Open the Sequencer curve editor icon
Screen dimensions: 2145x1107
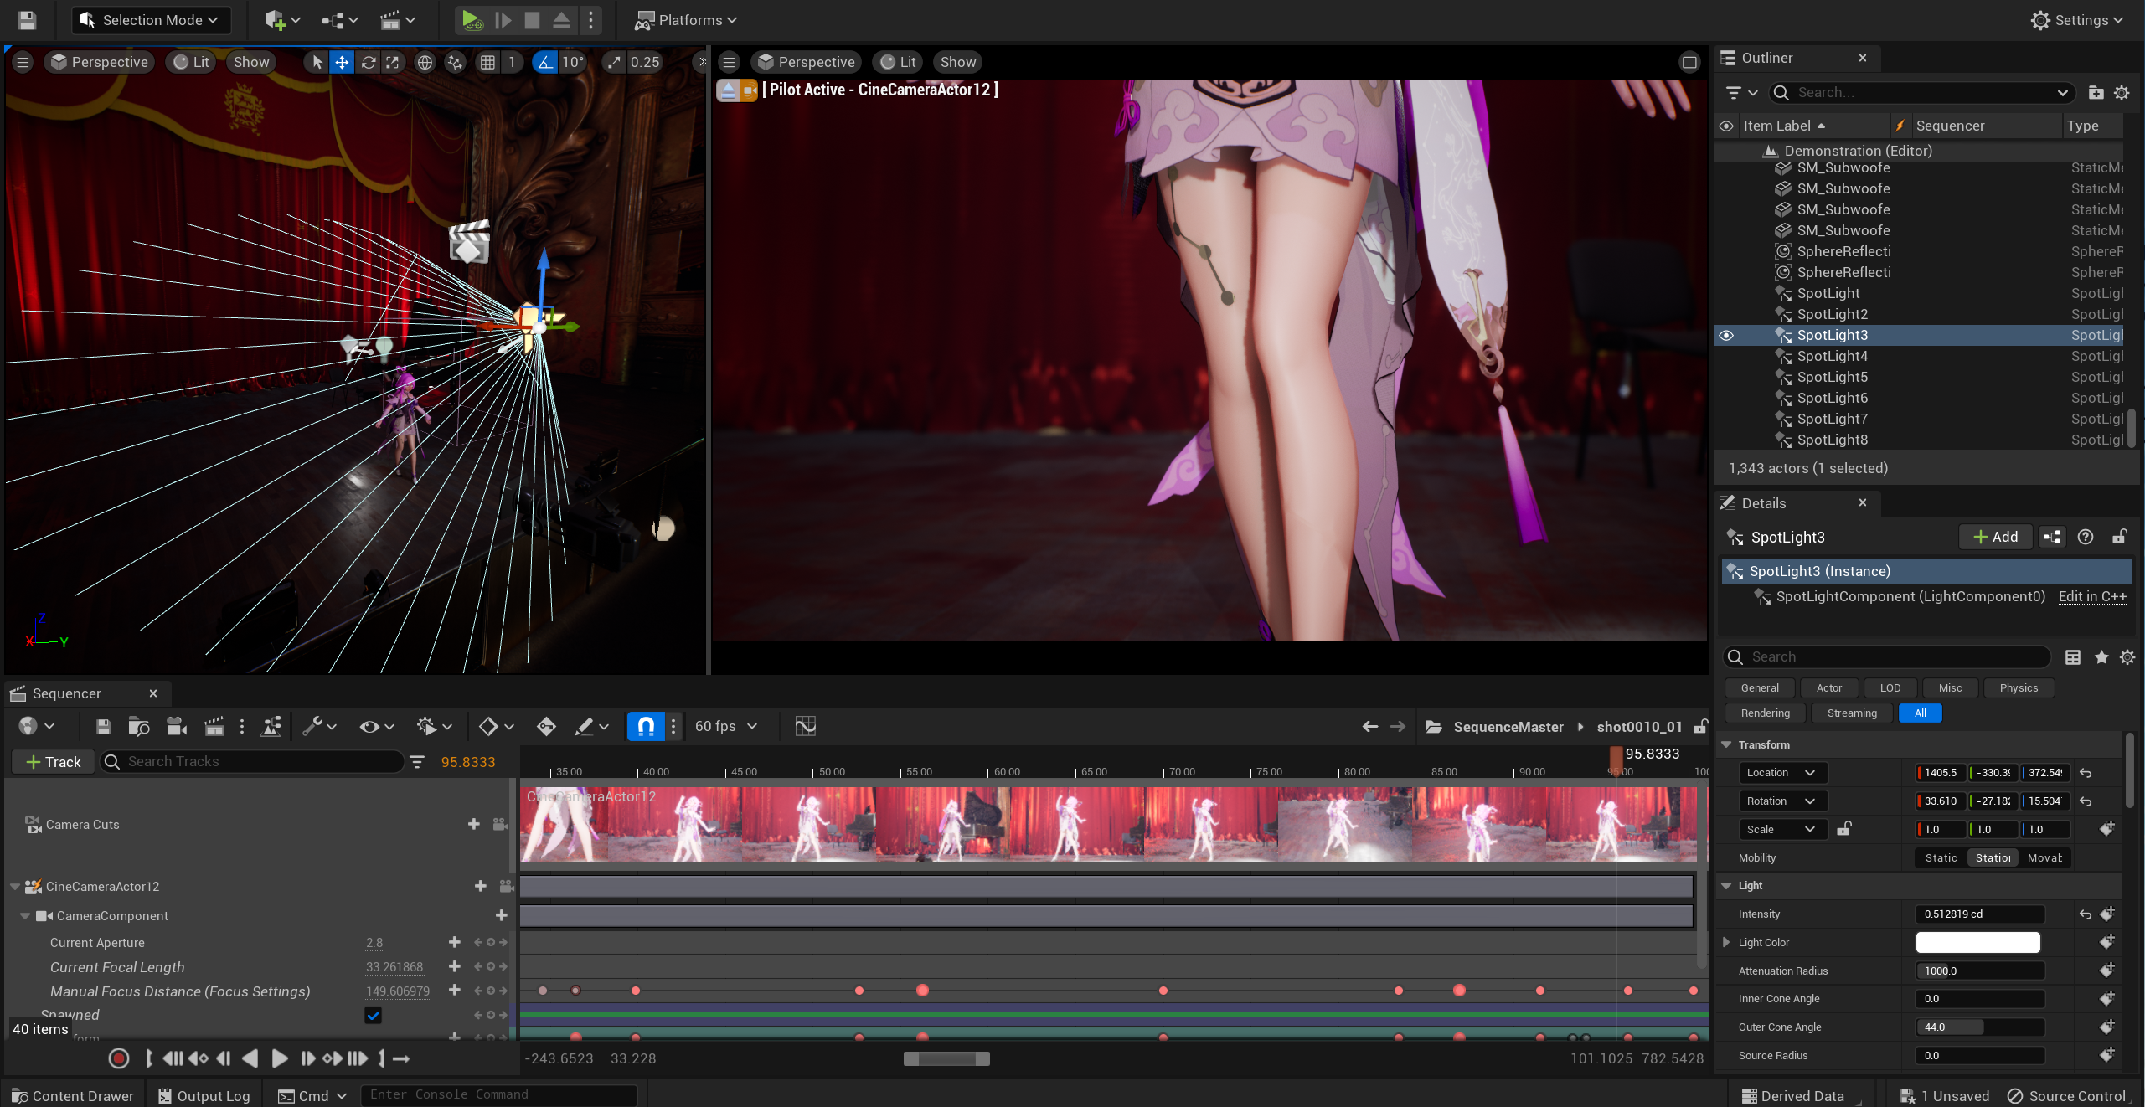pos(805,726)
